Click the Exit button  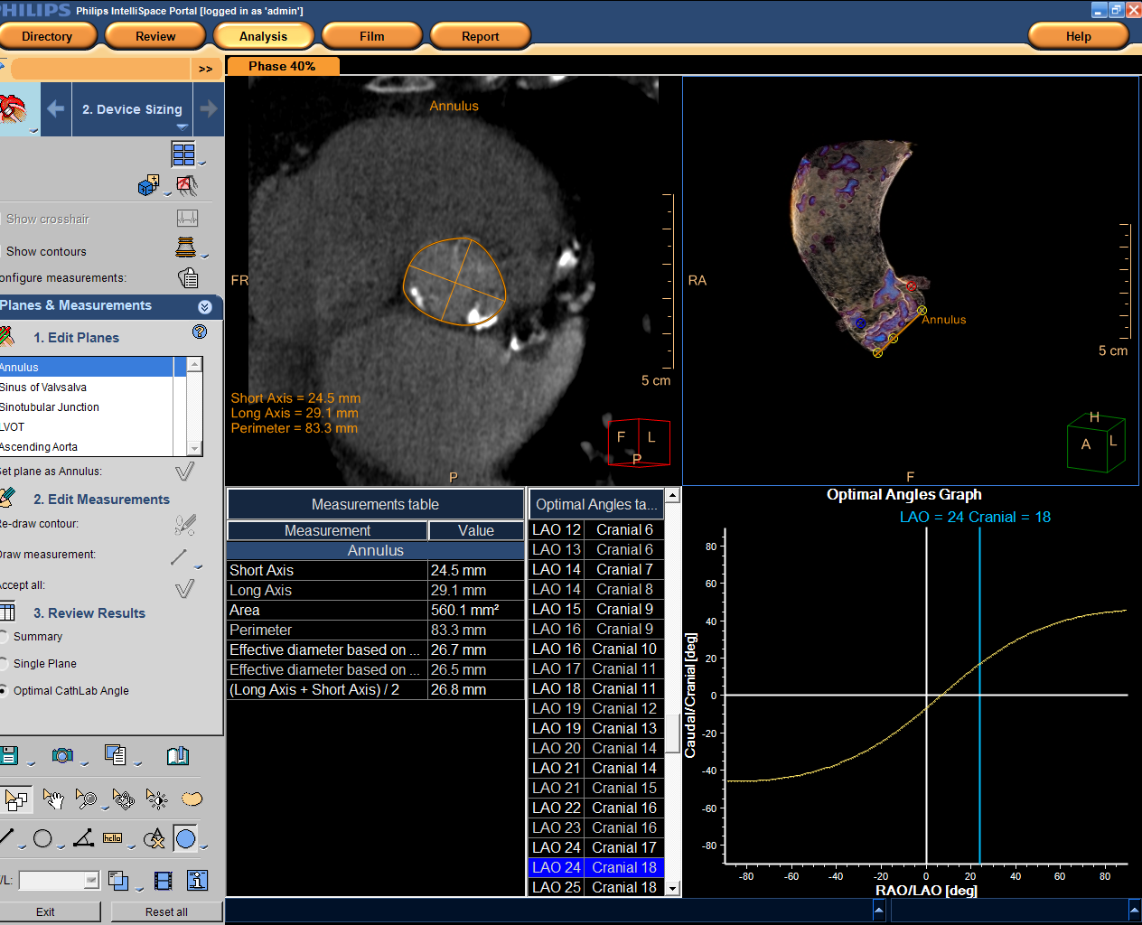click(45, 911)
